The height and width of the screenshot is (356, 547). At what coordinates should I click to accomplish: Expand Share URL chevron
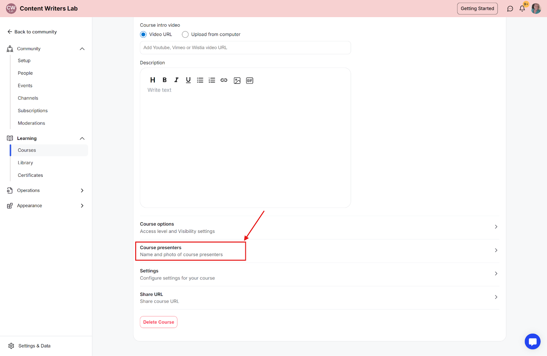(496, 297)
